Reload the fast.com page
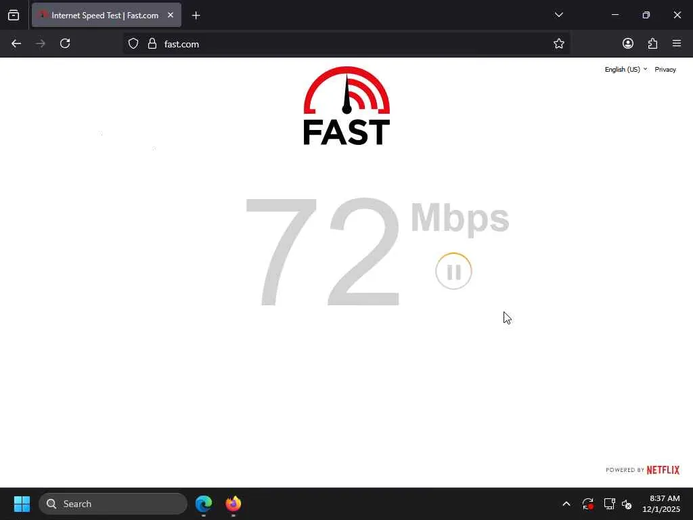 tap(65, 43)
